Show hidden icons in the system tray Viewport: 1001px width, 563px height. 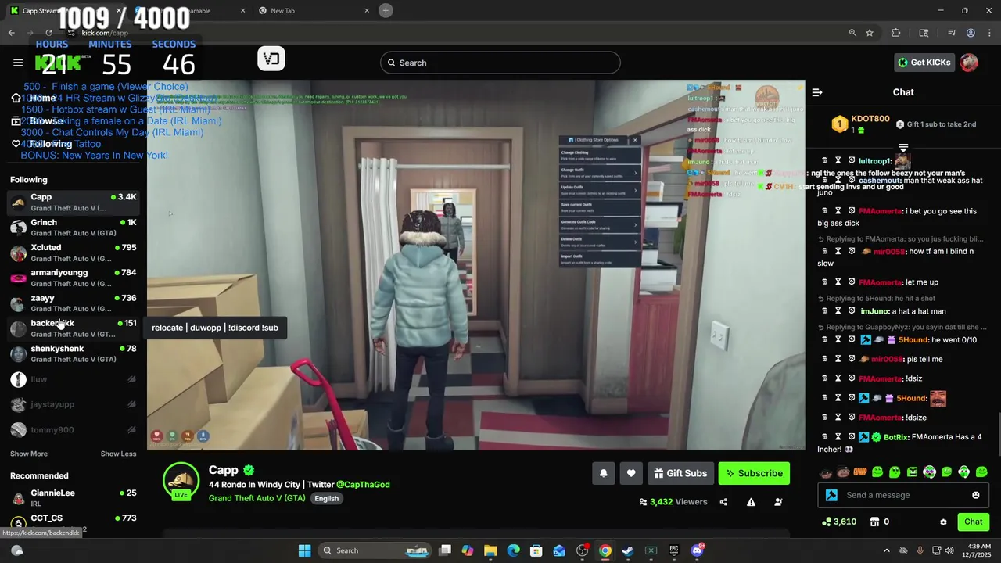tap(886, 550)
